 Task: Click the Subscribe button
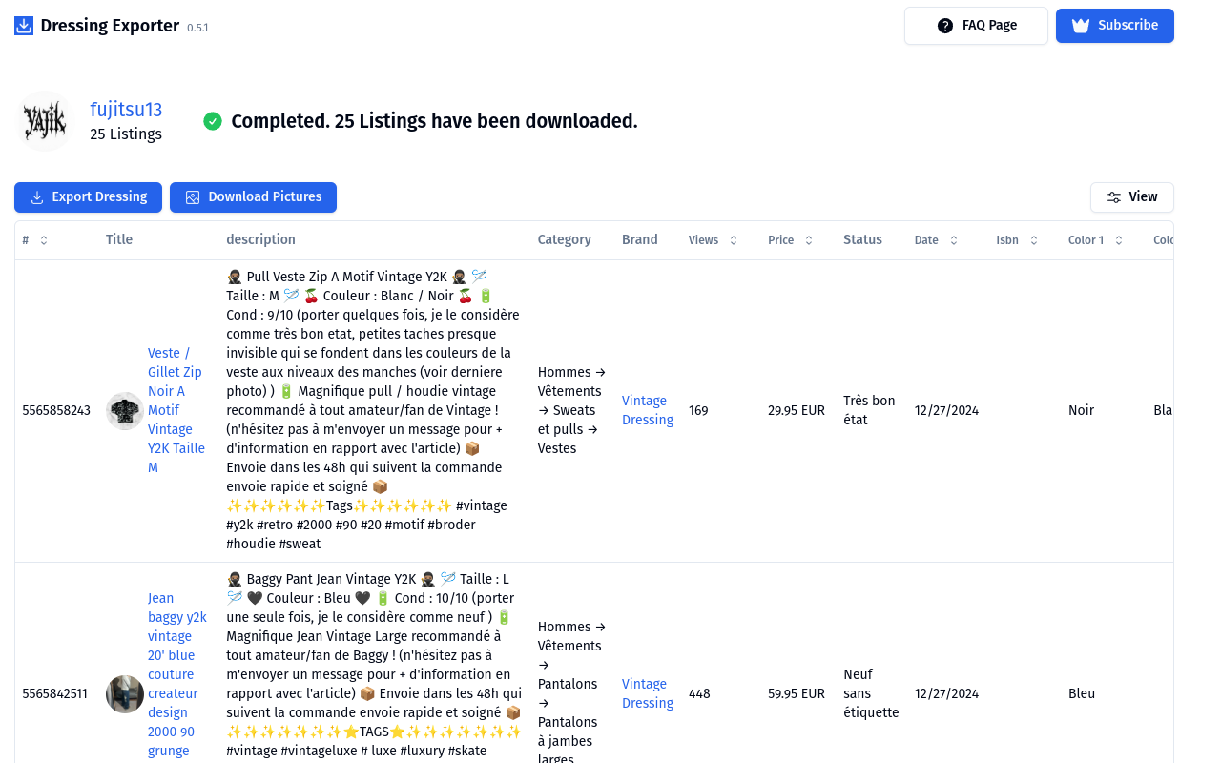pos(1114,26)
